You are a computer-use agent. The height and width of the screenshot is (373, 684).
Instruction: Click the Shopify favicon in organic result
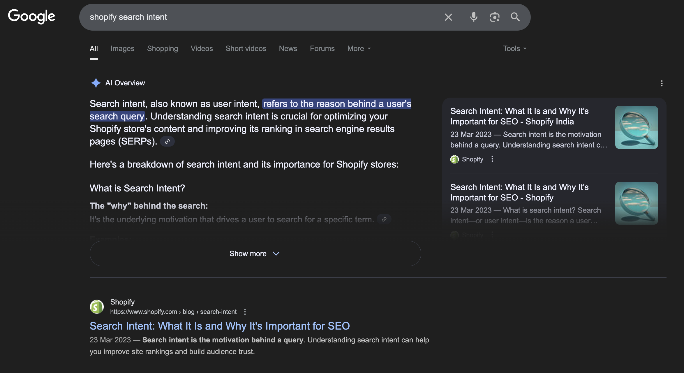[97, 307]
